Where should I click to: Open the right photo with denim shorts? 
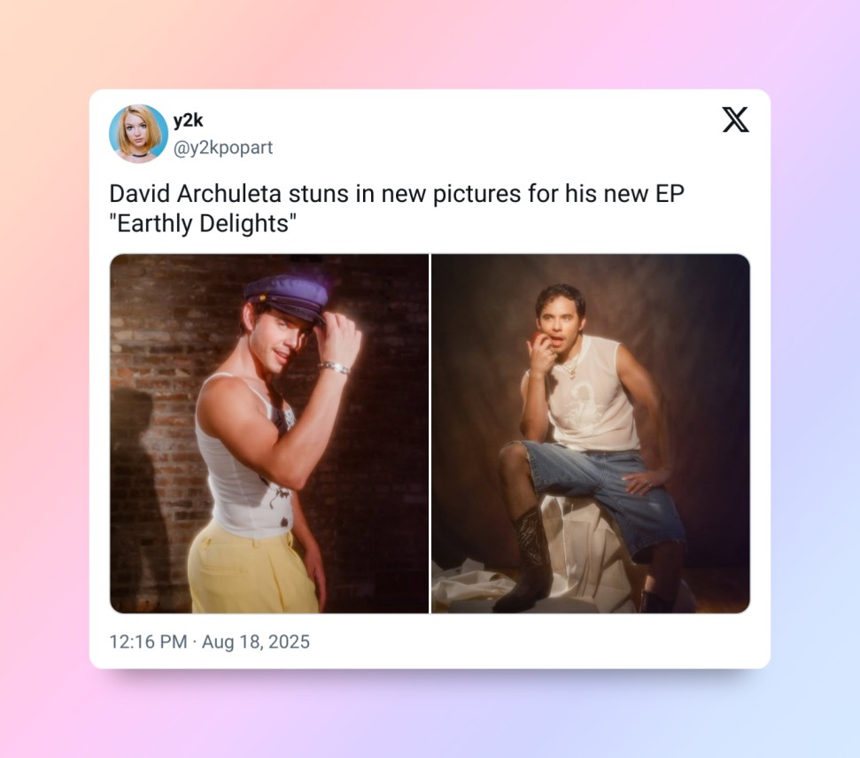click(x=590, y=433)
